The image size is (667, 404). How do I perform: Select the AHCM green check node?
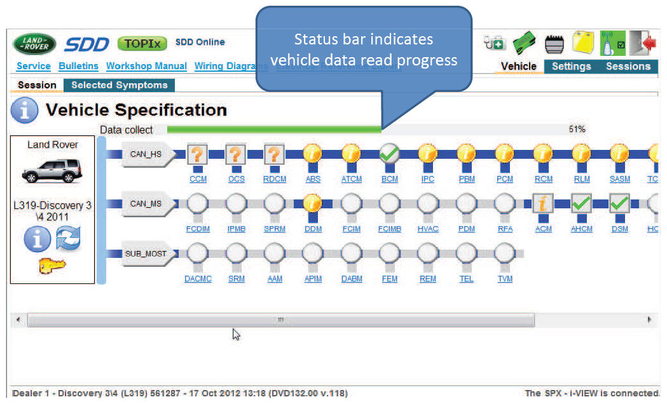pos(582,204)
